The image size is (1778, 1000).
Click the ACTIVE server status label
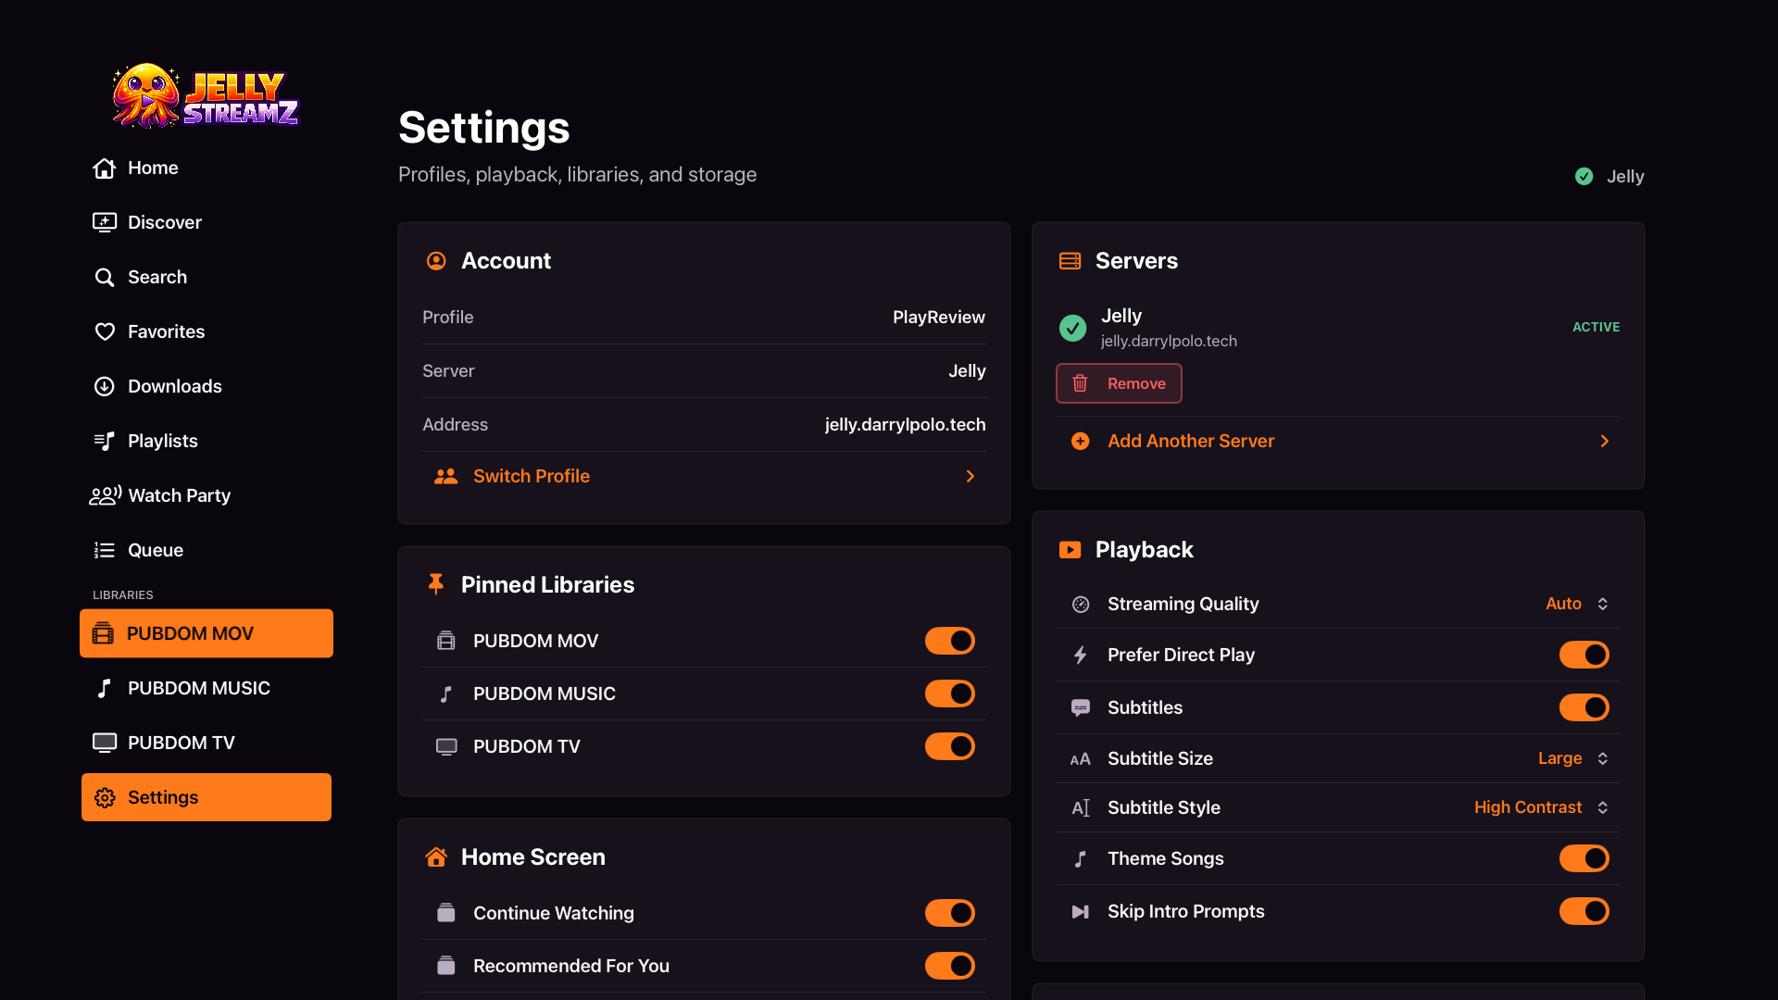(x=1596, y=327)
